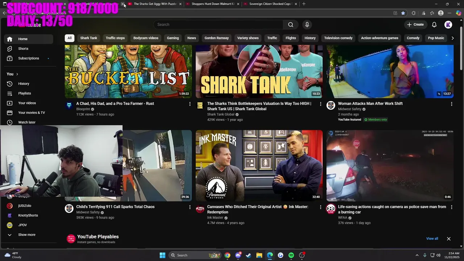Screen dimensions: 464x261
Task: Open the YouTube account avatar menu
Action: click(x=448, y=25)
